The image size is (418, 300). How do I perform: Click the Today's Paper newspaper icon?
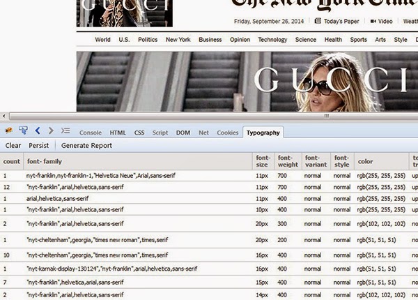318,21
